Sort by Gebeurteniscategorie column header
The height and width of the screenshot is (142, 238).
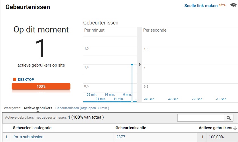(32, 128)
